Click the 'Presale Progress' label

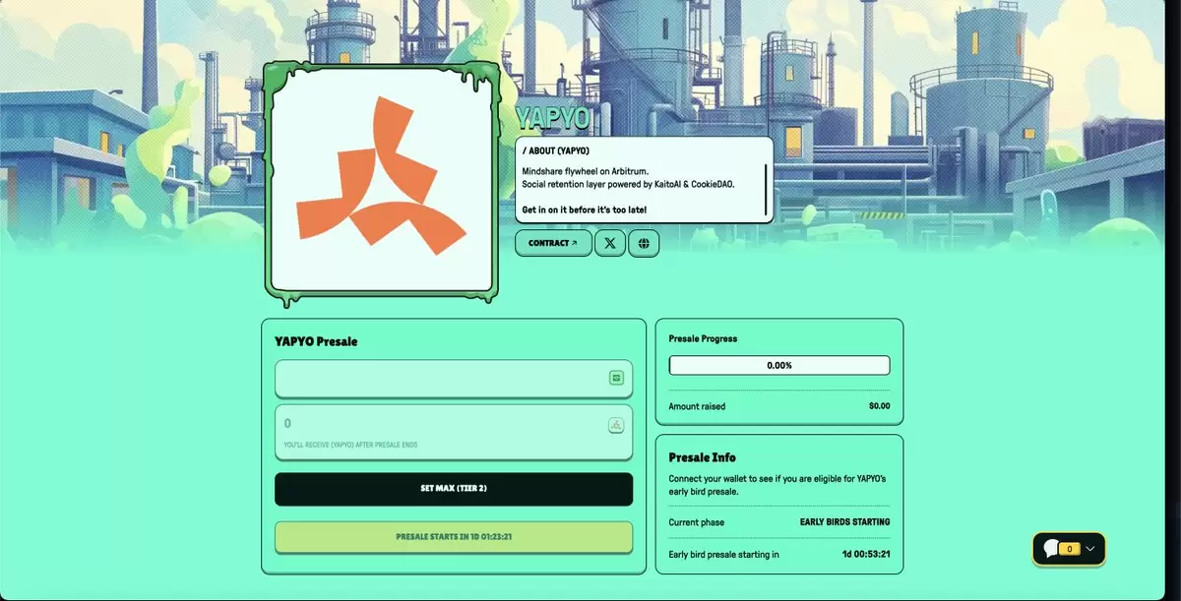tap(703, 338)
